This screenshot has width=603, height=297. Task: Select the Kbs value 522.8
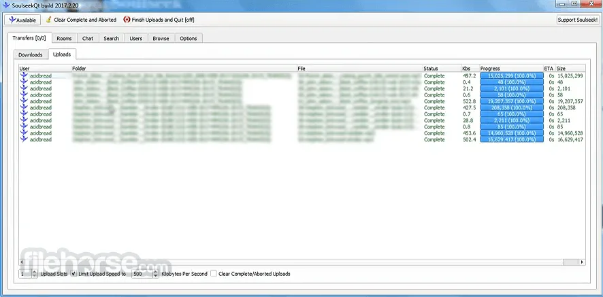coord(470,101)
